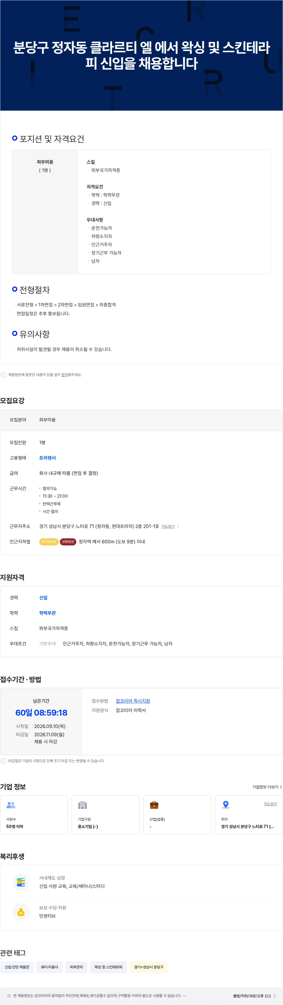Open 지도보기 next to the work address

click(x=168, y=526)
